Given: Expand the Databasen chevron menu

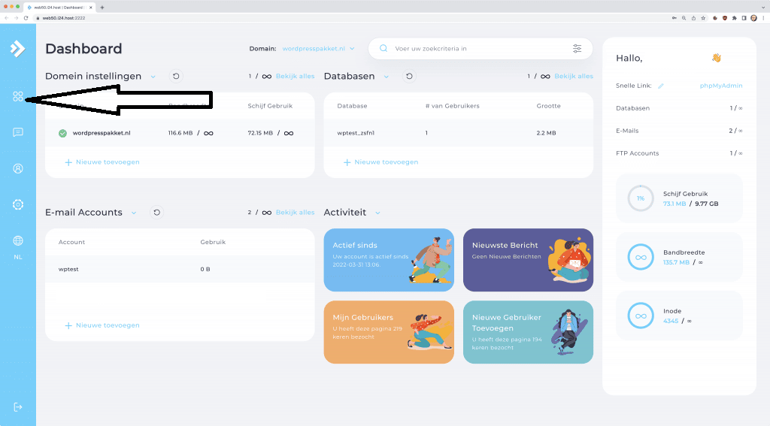Looking at the screenshot, I should click(x=387, y=77).
